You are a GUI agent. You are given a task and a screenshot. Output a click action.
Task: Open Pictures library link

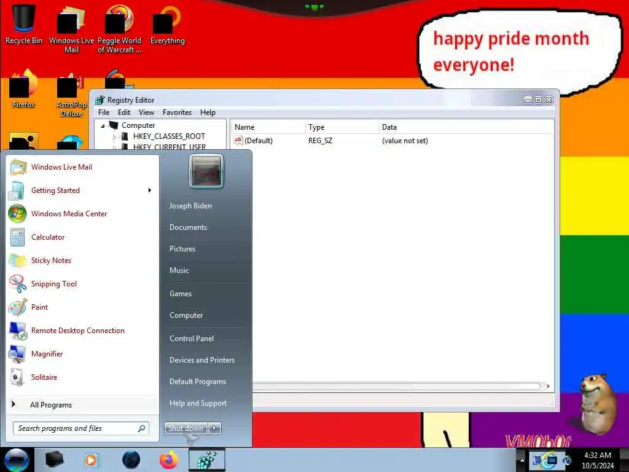182,249
